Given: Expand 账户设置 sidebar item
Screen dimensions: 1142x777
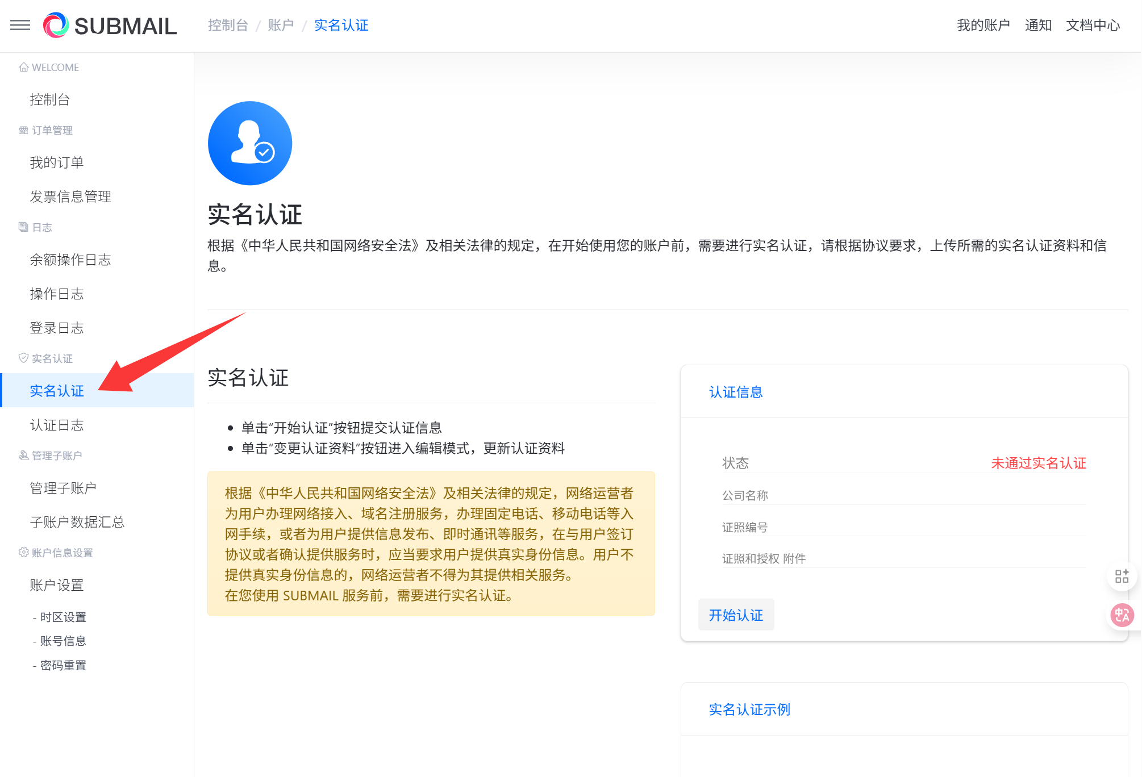Looking at the screenshot, I should [x=57, y=585].
